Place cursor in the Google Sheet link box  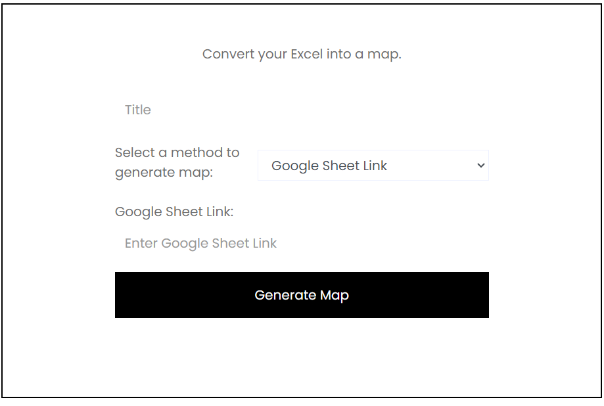click(302, 243)
